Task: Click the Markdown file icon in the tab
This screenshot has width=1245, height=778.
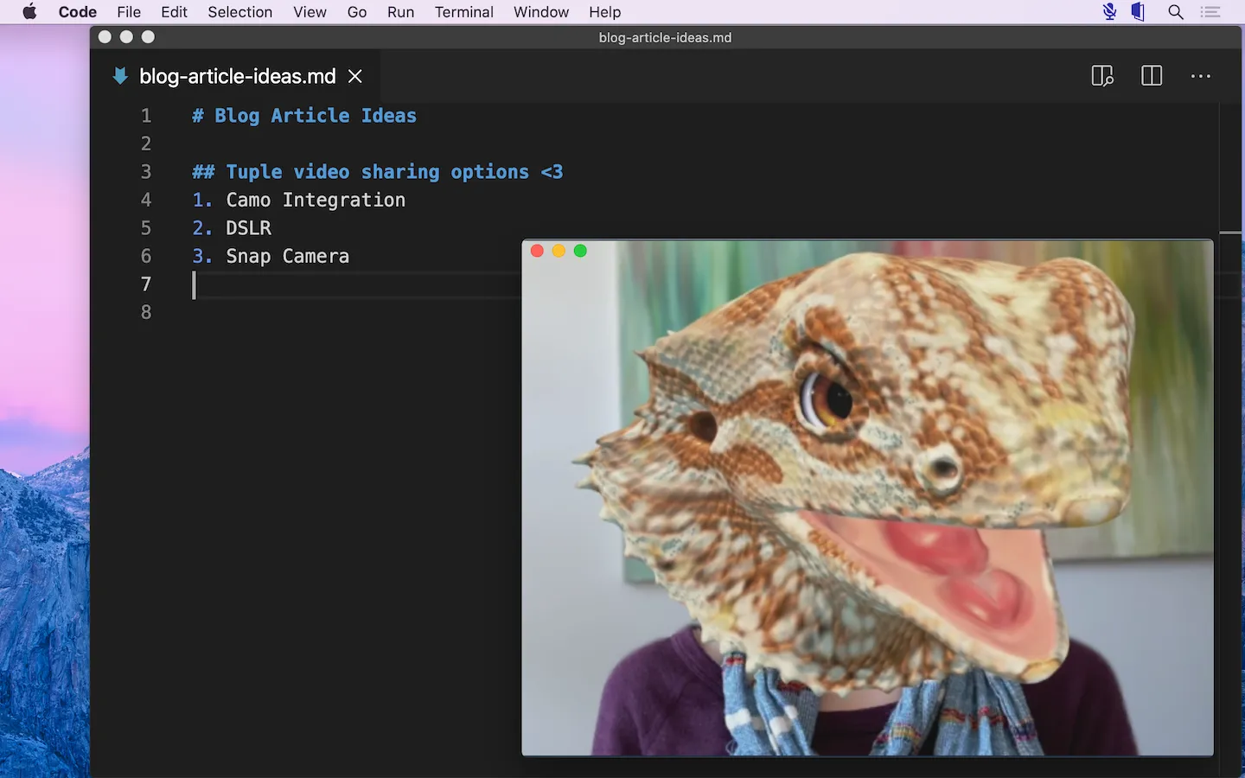Action: 120,76
